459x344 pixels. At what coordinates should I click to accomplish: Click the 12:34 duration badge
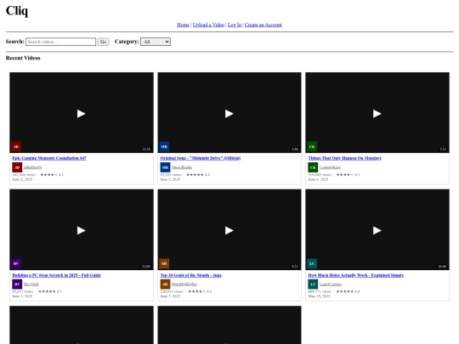click(x=146, y=149)
